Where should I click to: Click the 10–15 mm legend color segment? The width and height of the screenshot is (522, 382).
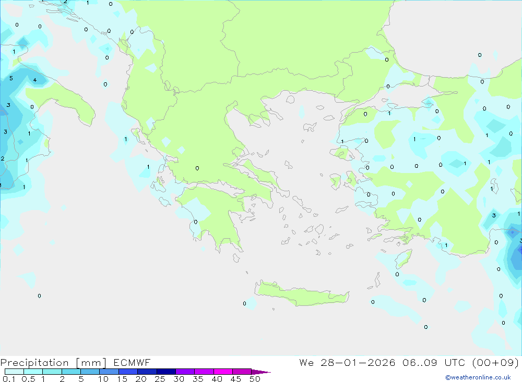click(x=109, y=372)
